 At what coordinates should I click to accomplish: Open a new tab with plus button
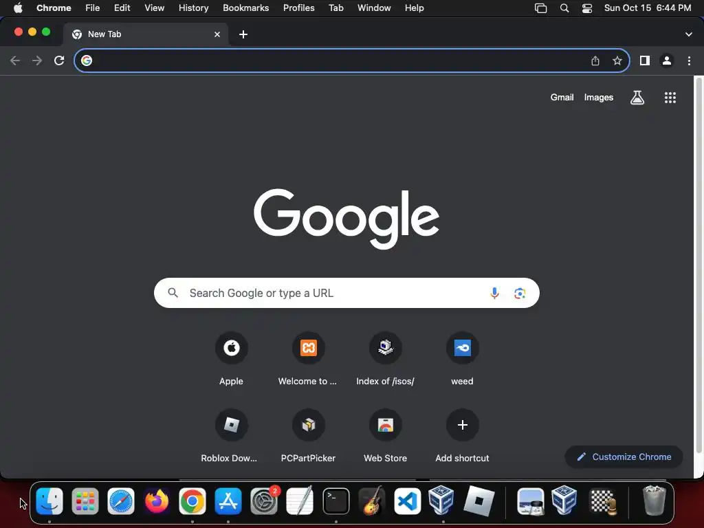(243, 34)
